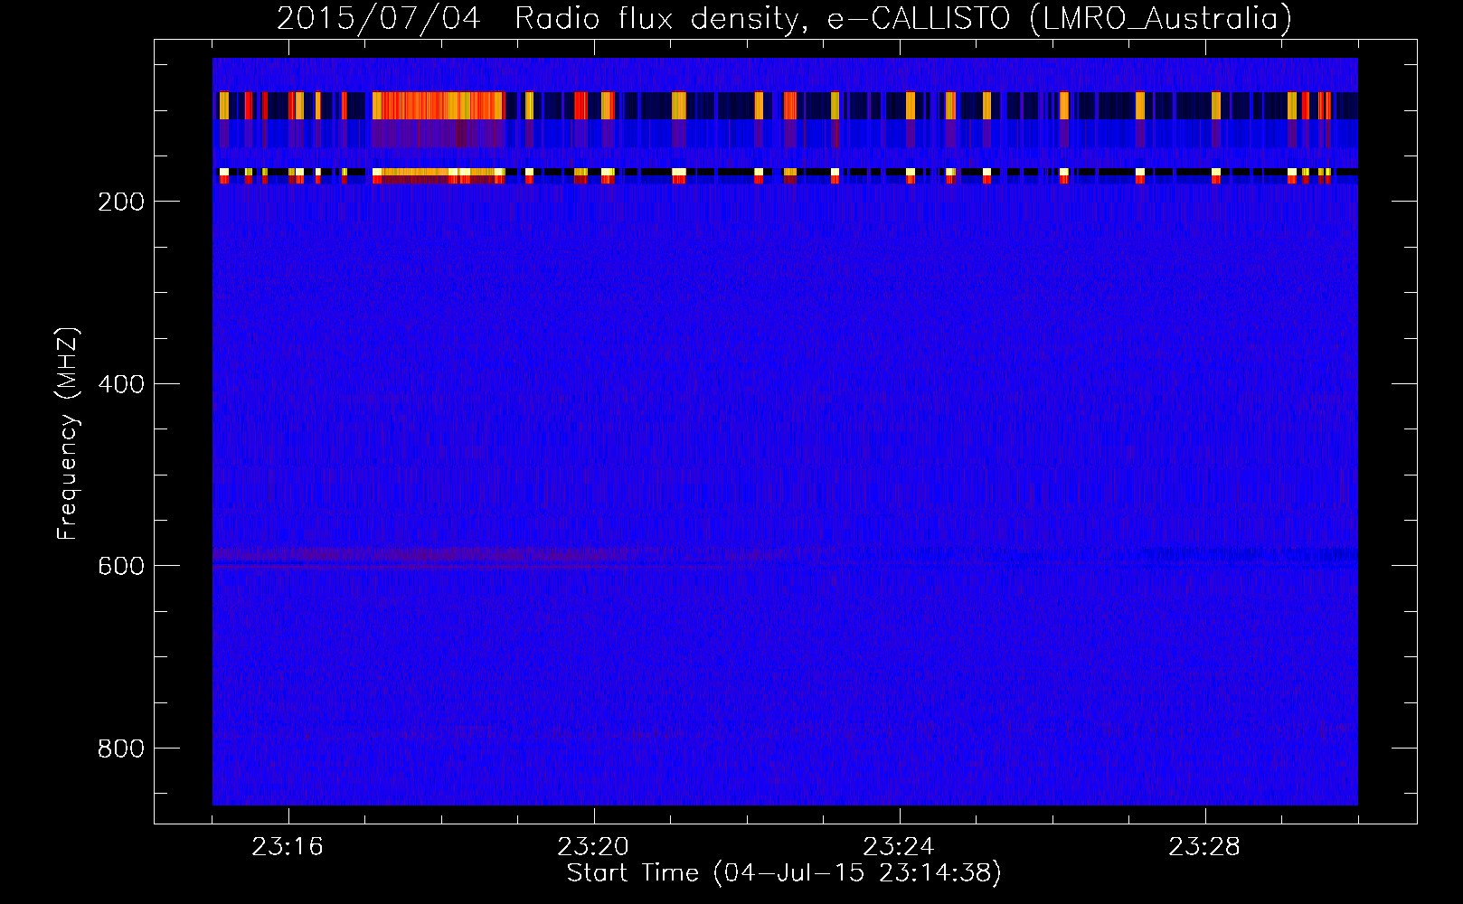1463x904 pixels.
Task: Click the "23:24" time tick label
Action: [x=899, y=847]
